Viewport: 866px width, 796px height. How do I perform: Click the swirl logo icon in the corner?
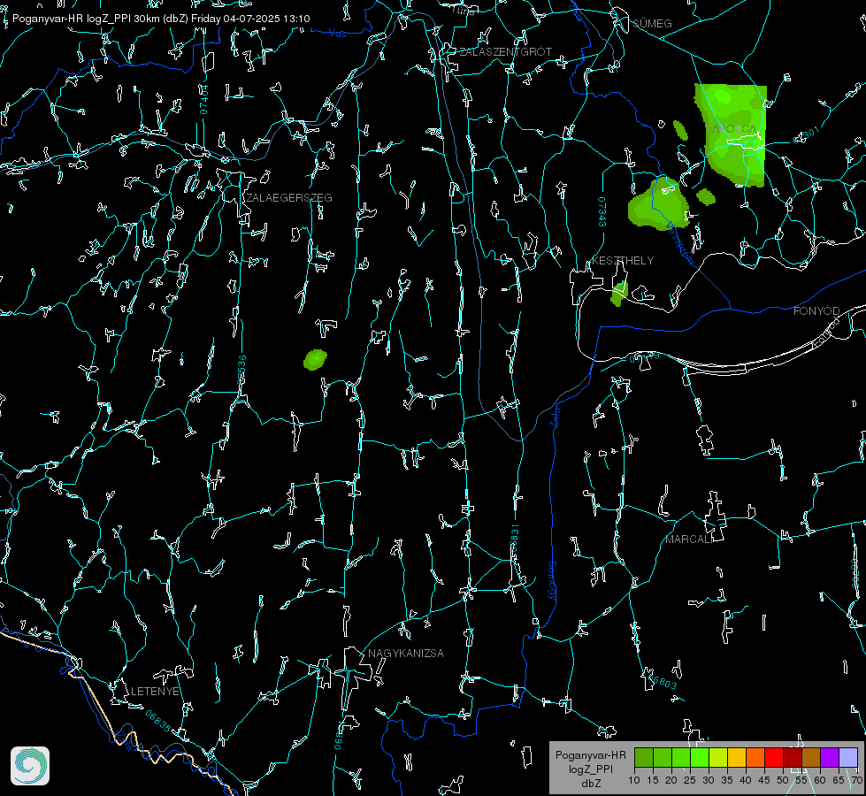pos(30,766)
